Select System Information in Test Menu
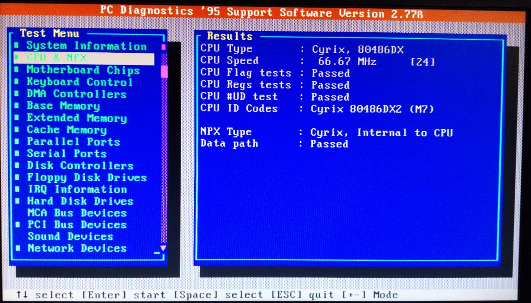The height and width of the screenshot is (303, 531). pos(86,46)
